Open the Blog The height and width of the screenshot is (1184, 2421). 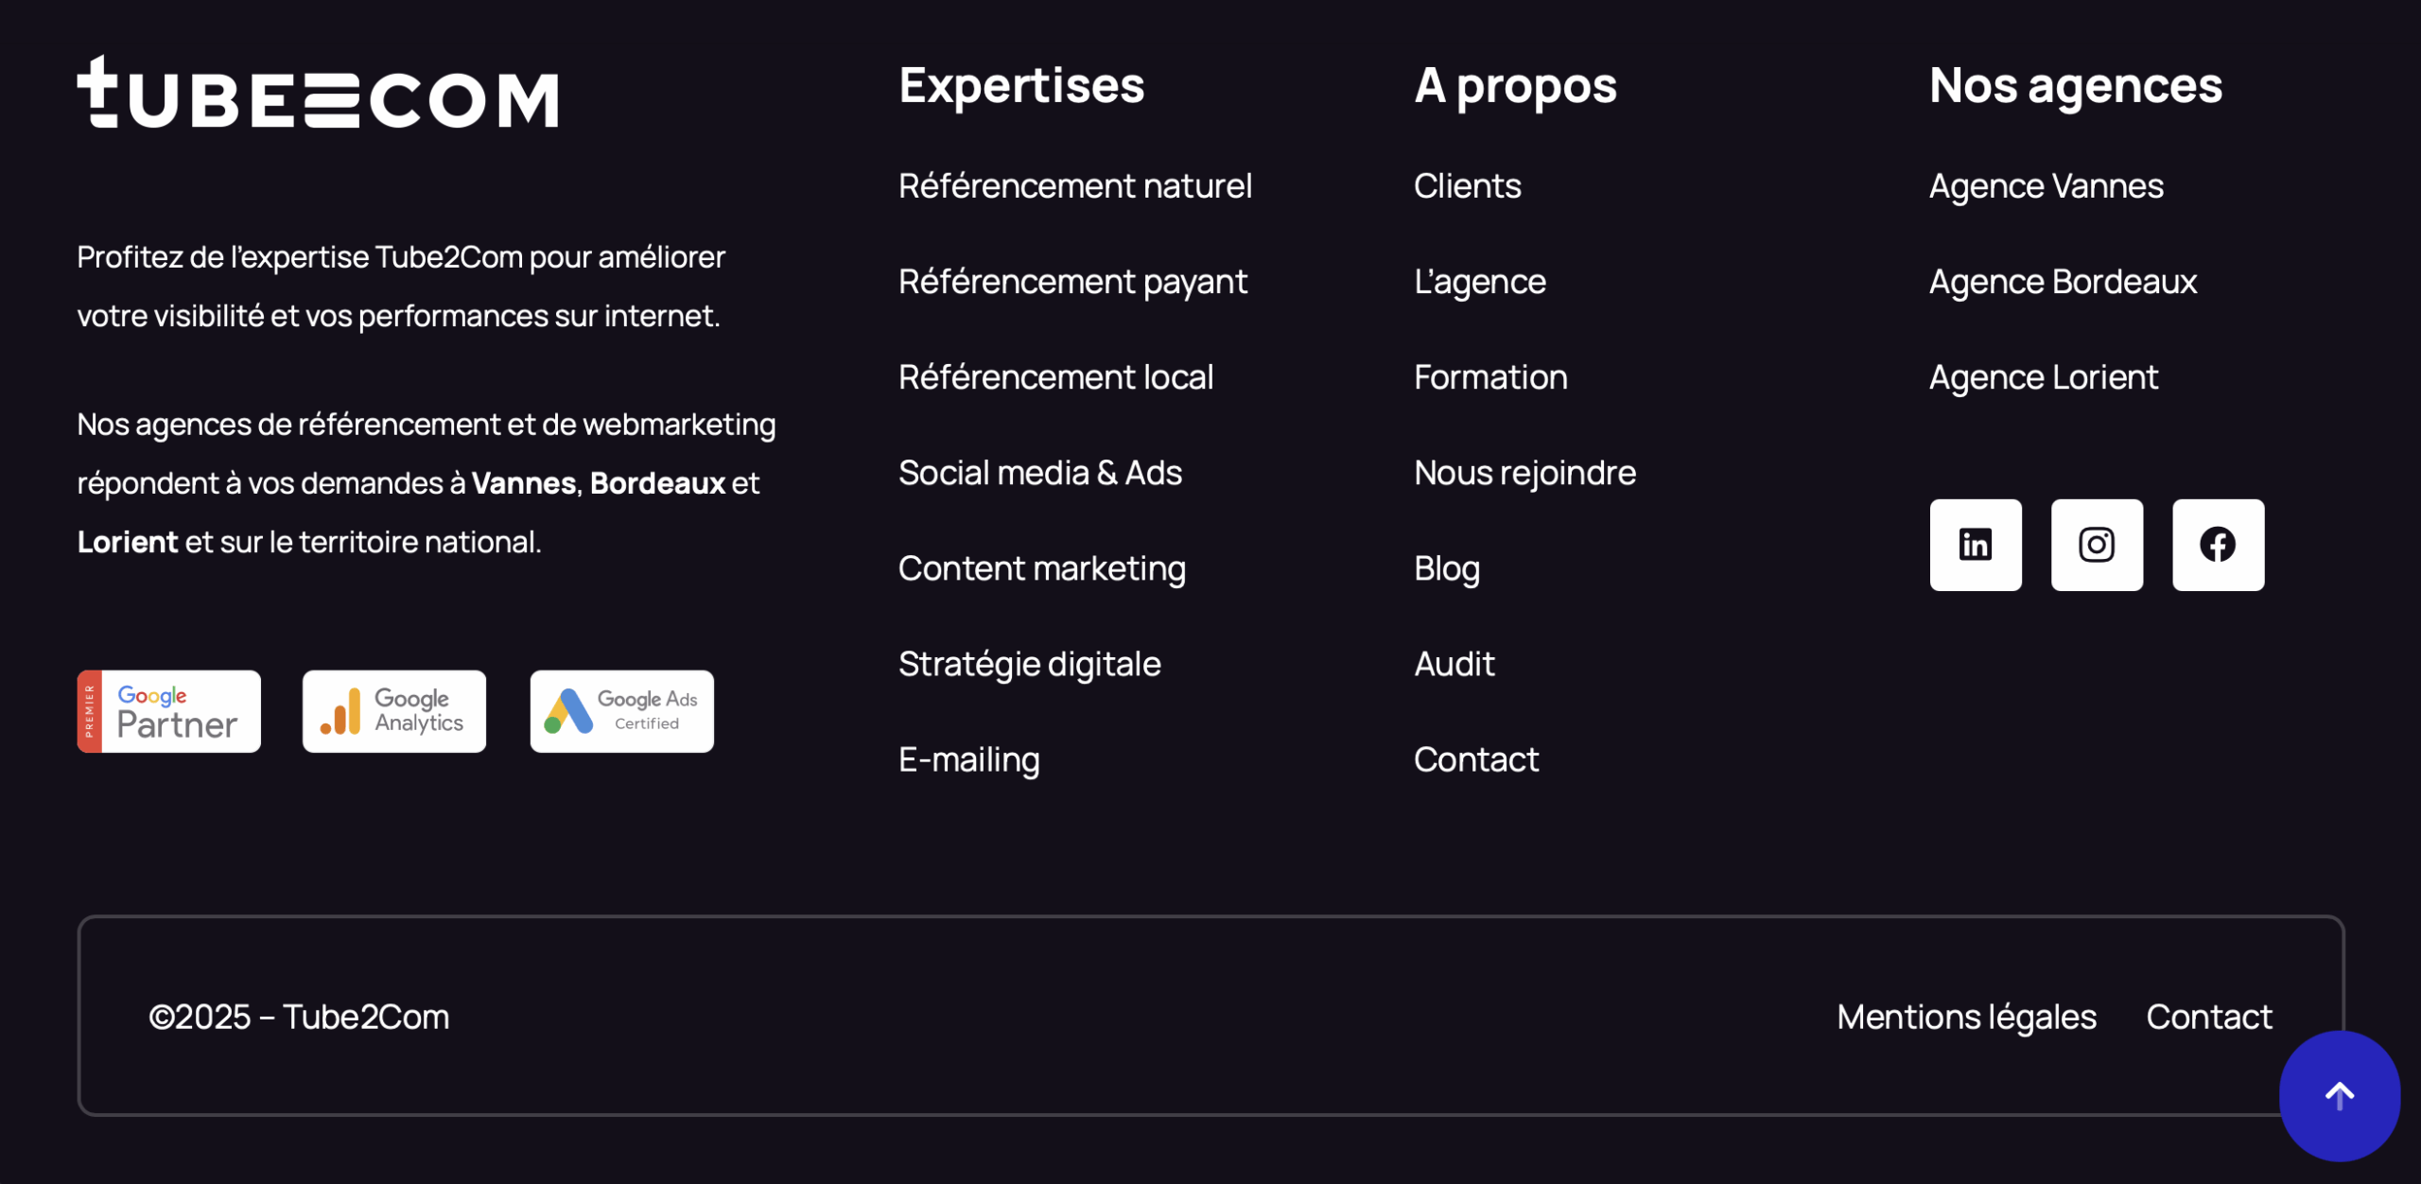(x=1447, y=567)
